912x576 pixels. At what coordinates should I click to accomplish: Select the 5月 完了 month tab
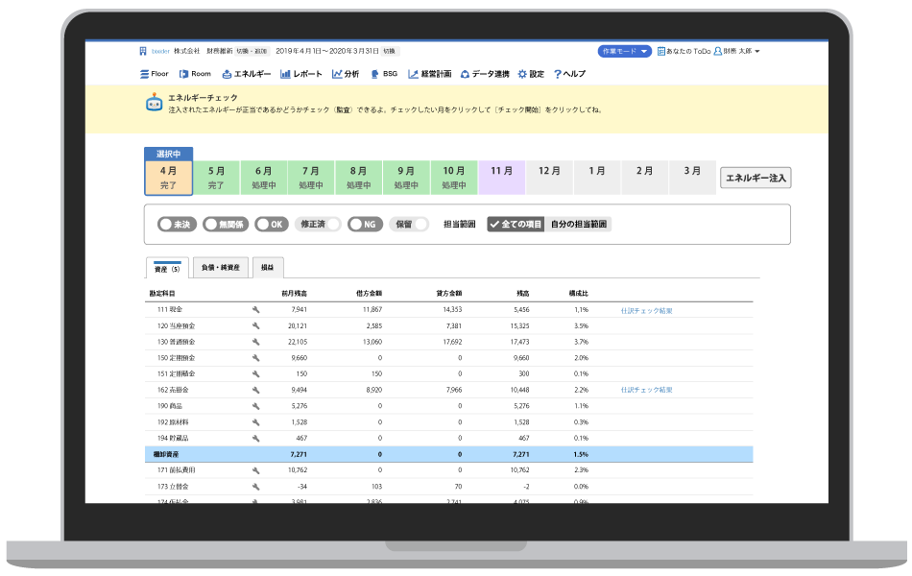pyautogui.click(x=216, y=178)
